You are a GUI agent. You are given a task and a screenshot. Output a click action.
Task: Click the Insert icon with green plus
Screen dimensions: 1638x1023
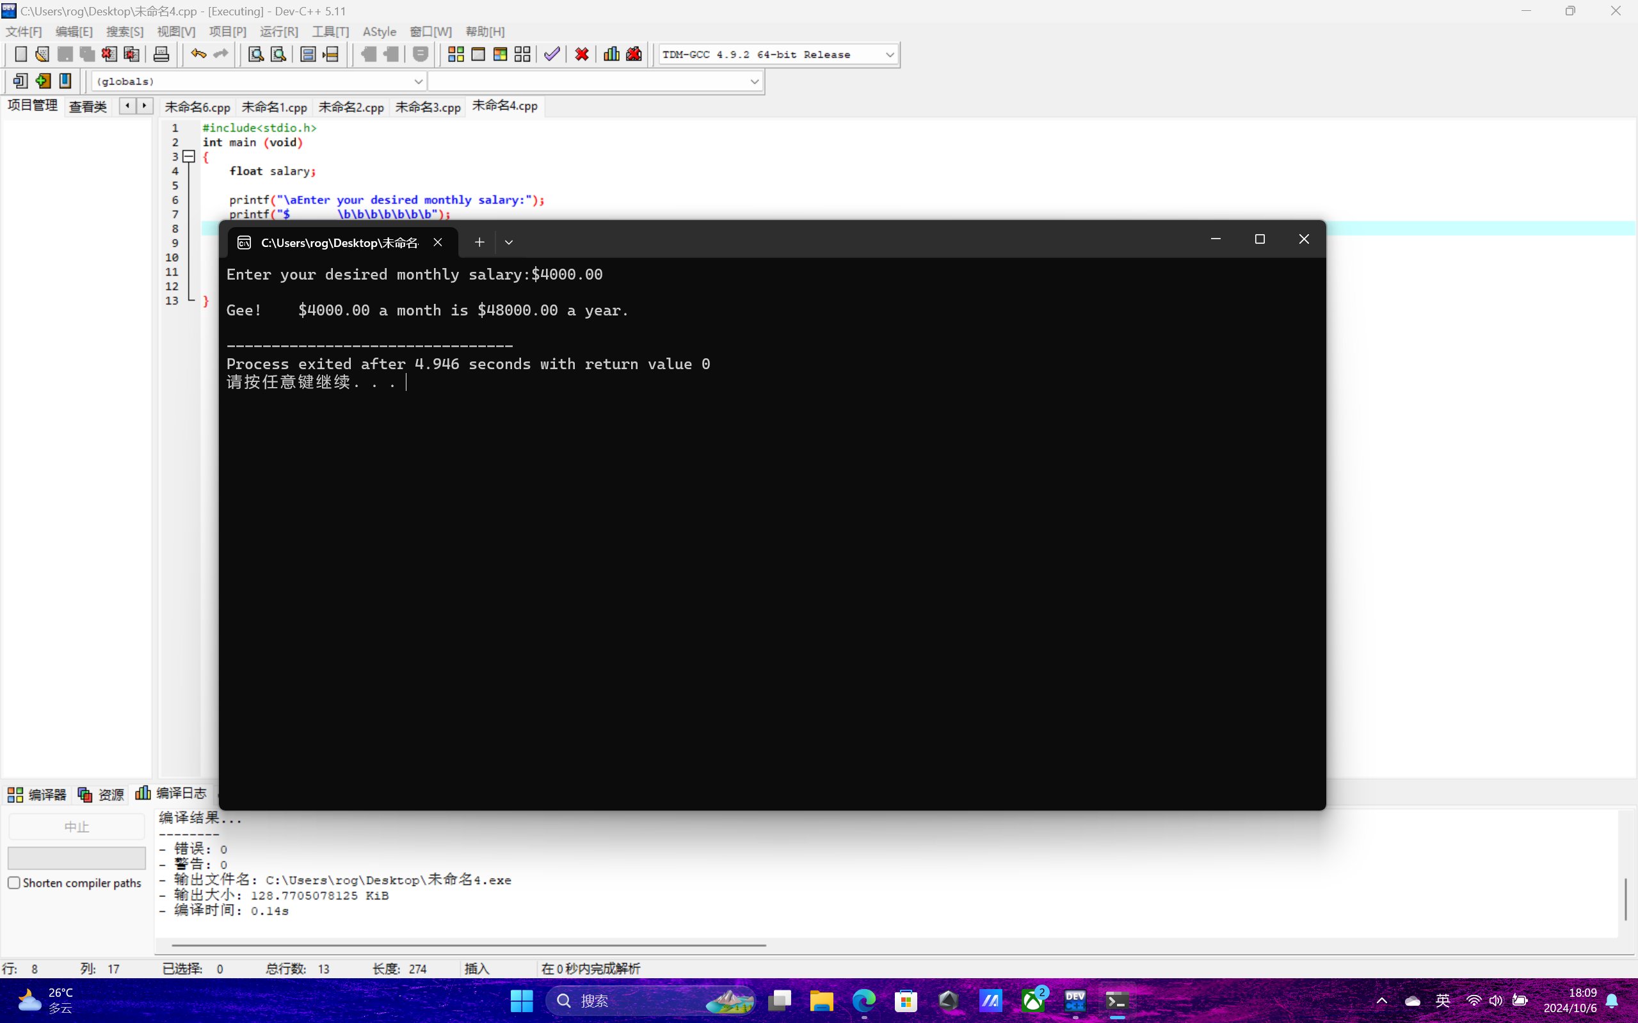click(43, 81)
